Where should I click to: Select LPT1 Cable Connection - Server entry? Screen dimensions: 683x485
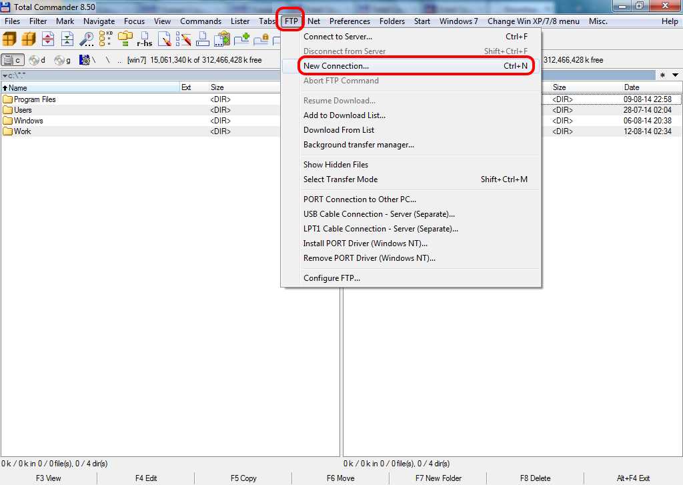tap(411, 229)
